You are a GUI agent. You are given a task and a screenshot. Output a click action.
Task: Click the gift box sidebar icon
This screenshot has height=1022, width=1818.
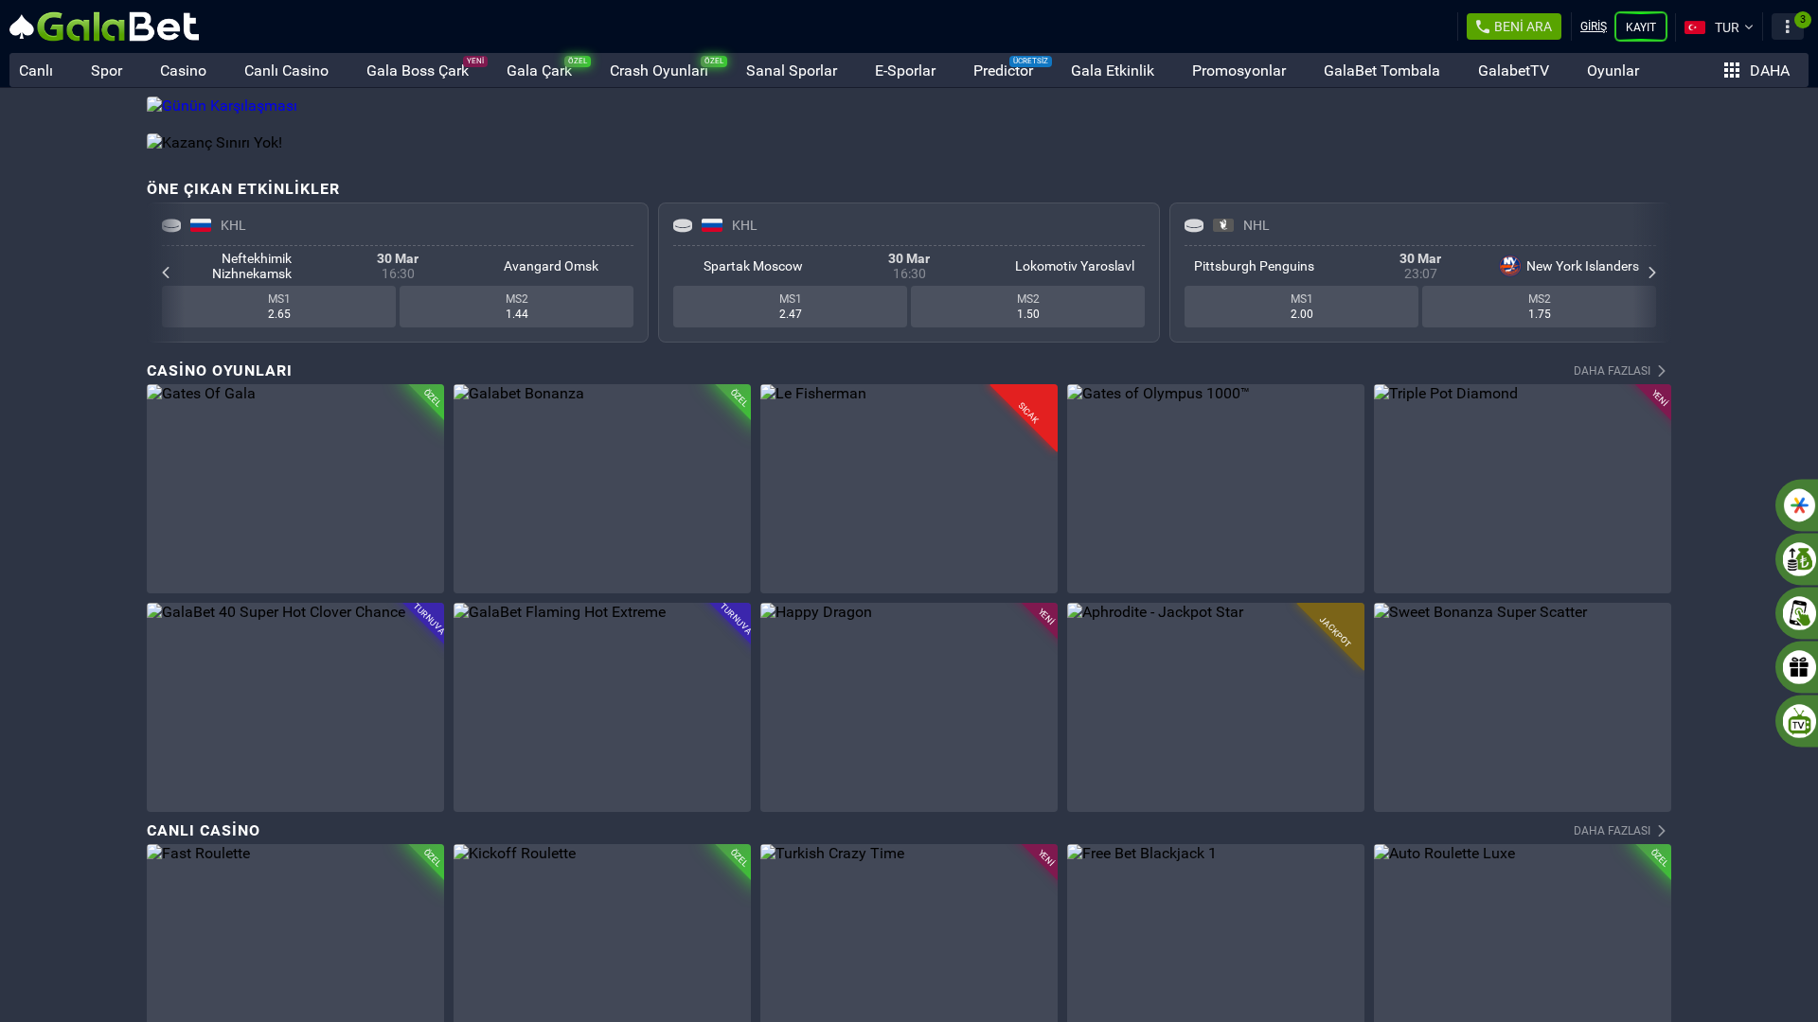(1798, 667)
